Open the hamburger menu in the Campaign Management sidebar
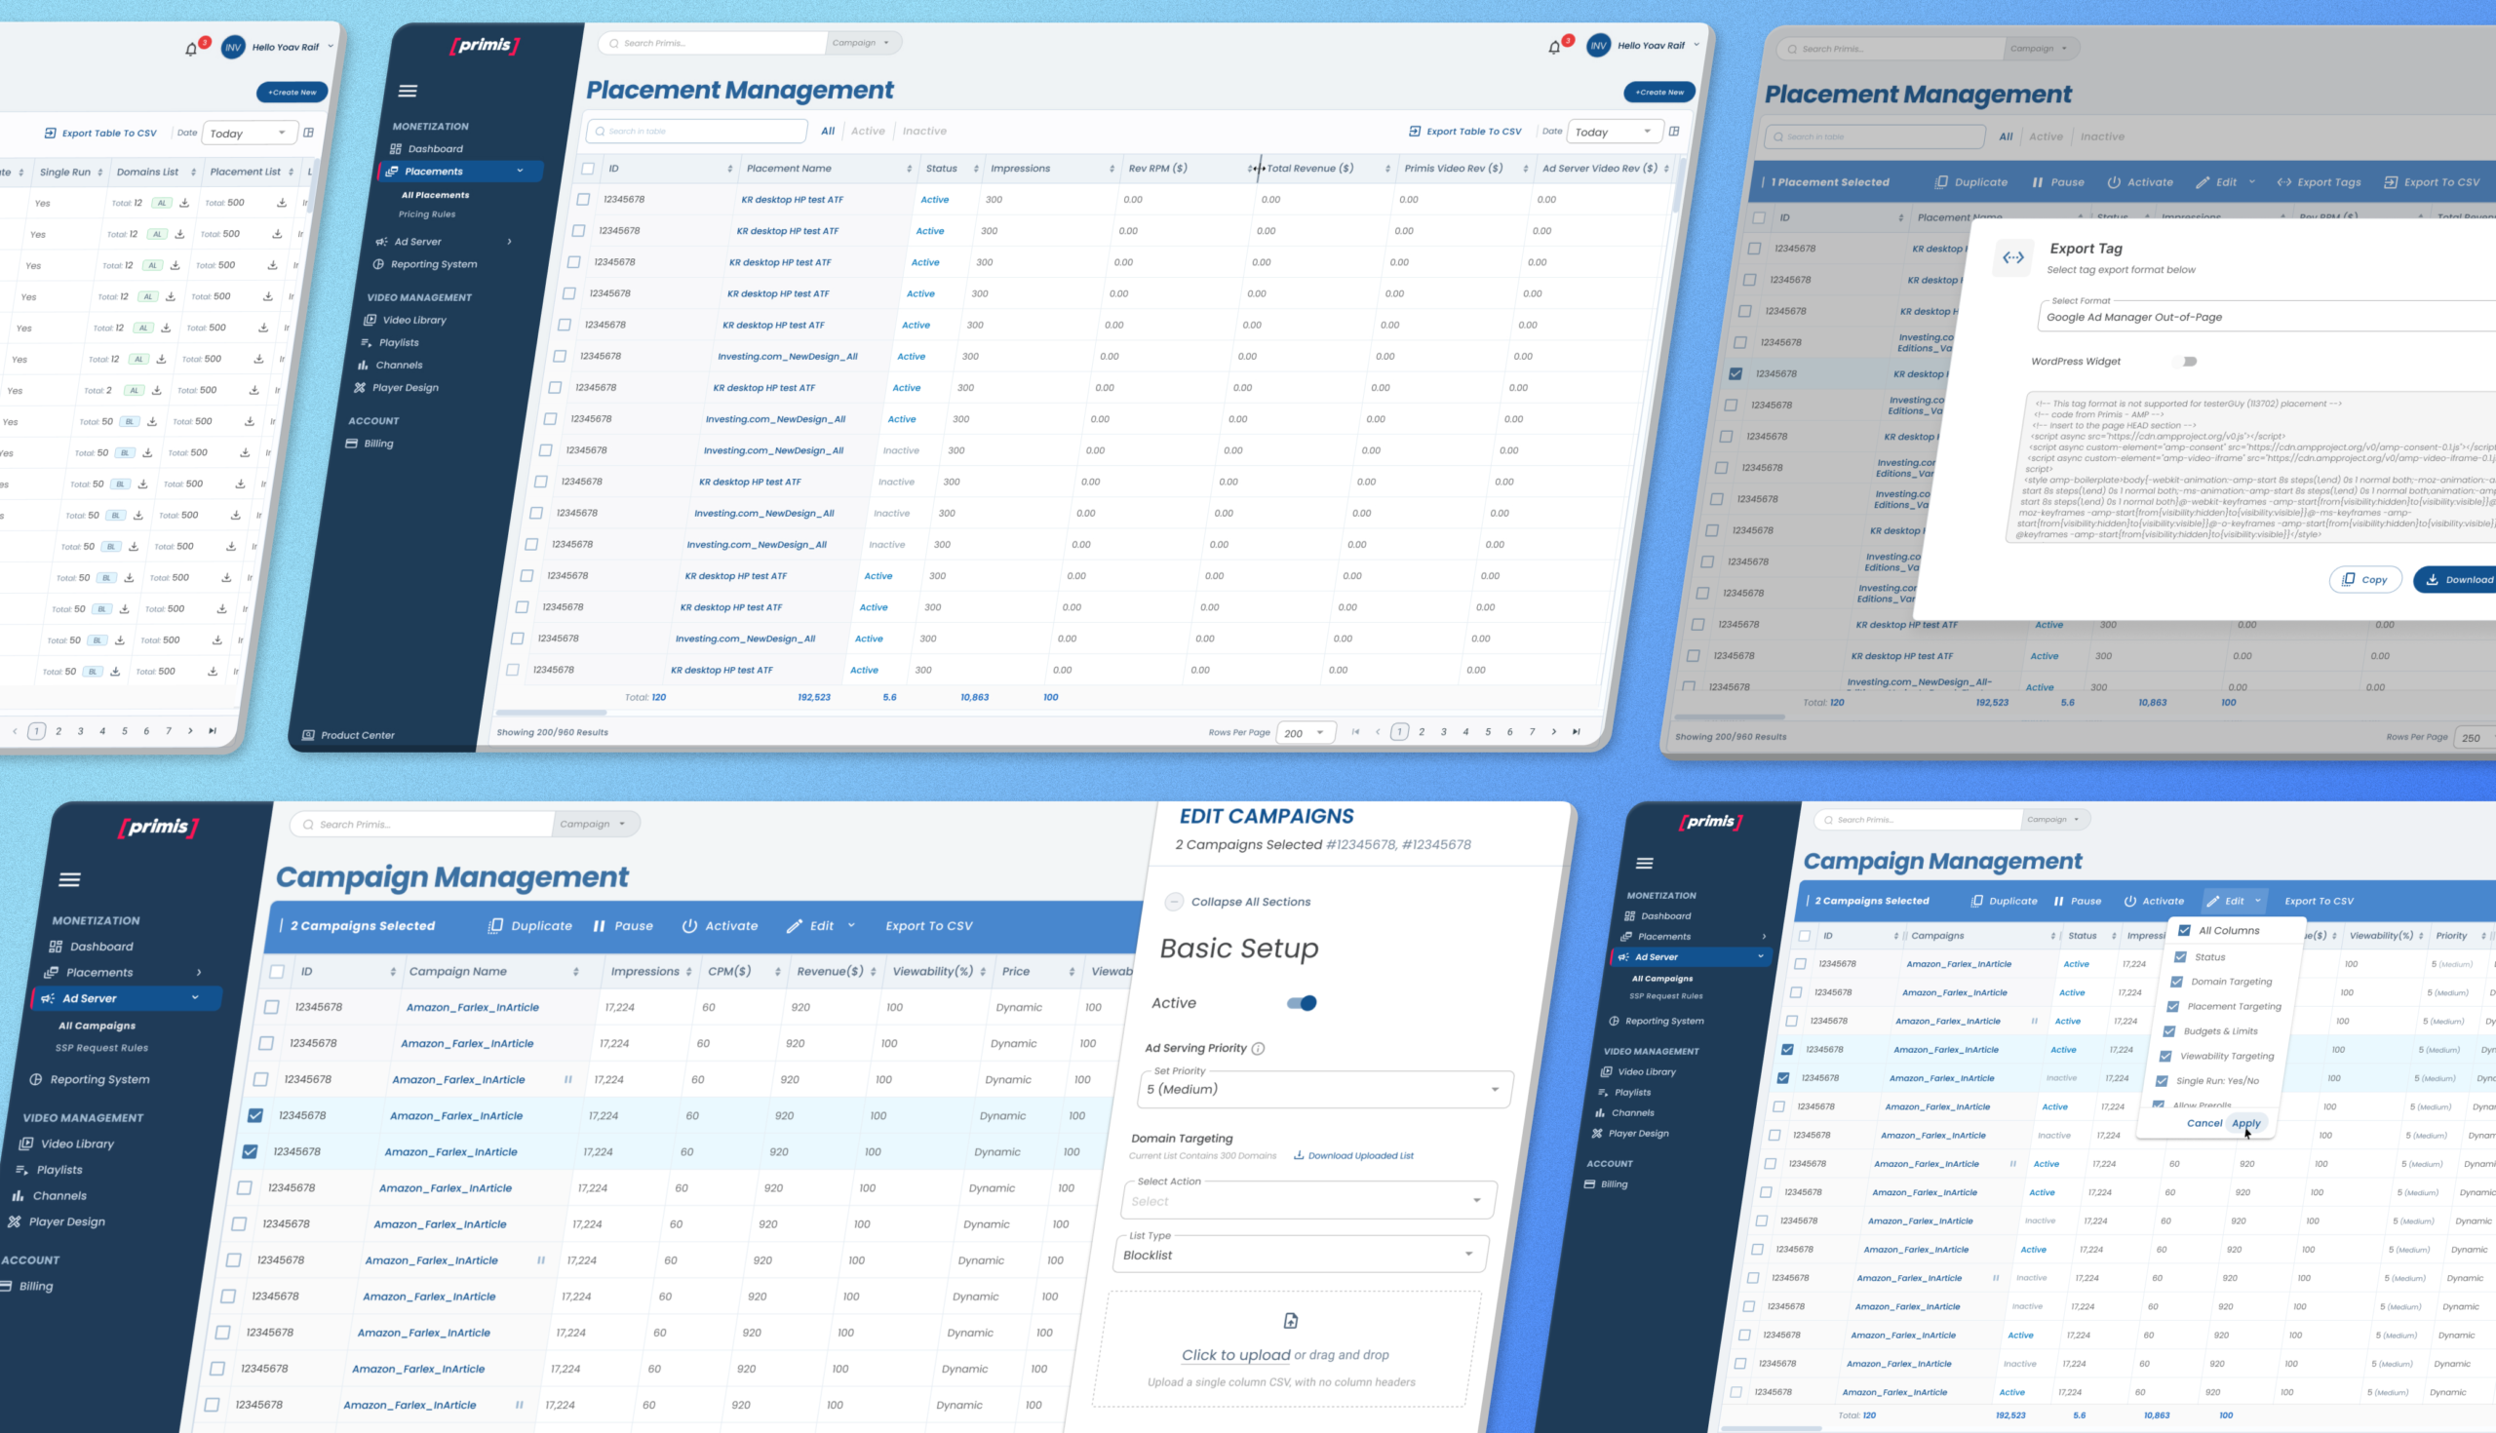2496x1433 pixels. point(69,880)
